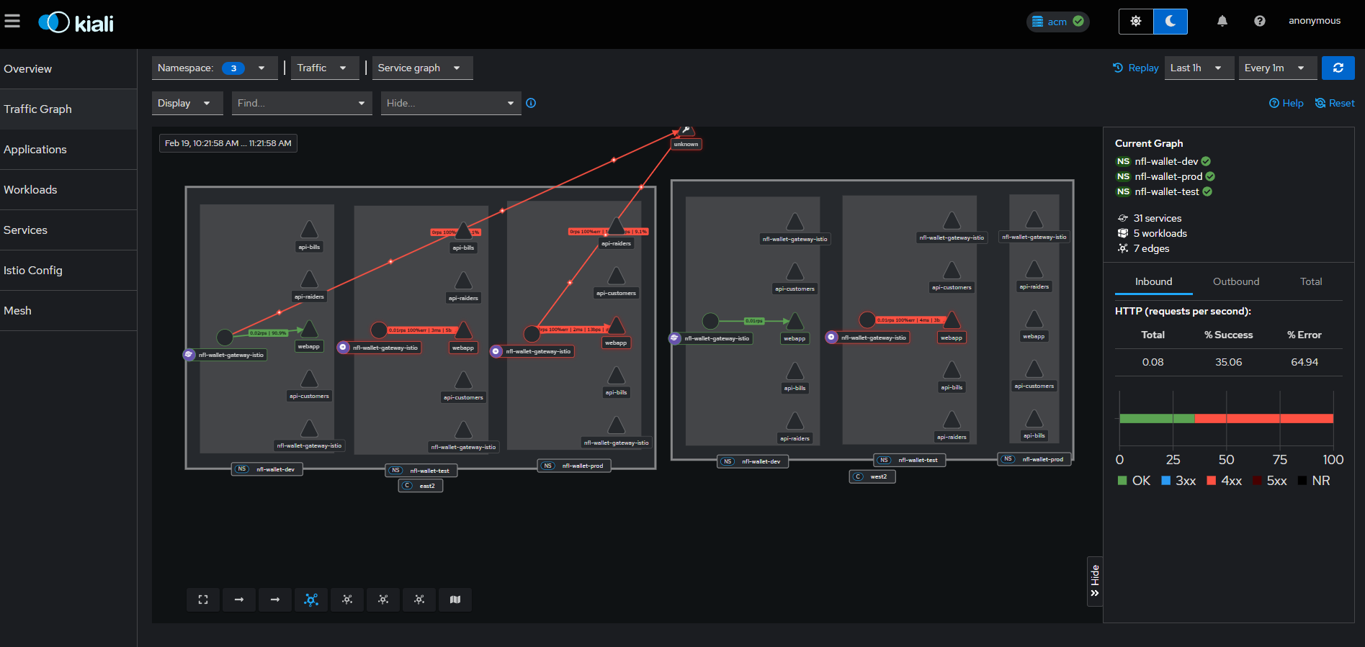
Task: Select the dark theme moon toggle
Action: pos(1171,21)
